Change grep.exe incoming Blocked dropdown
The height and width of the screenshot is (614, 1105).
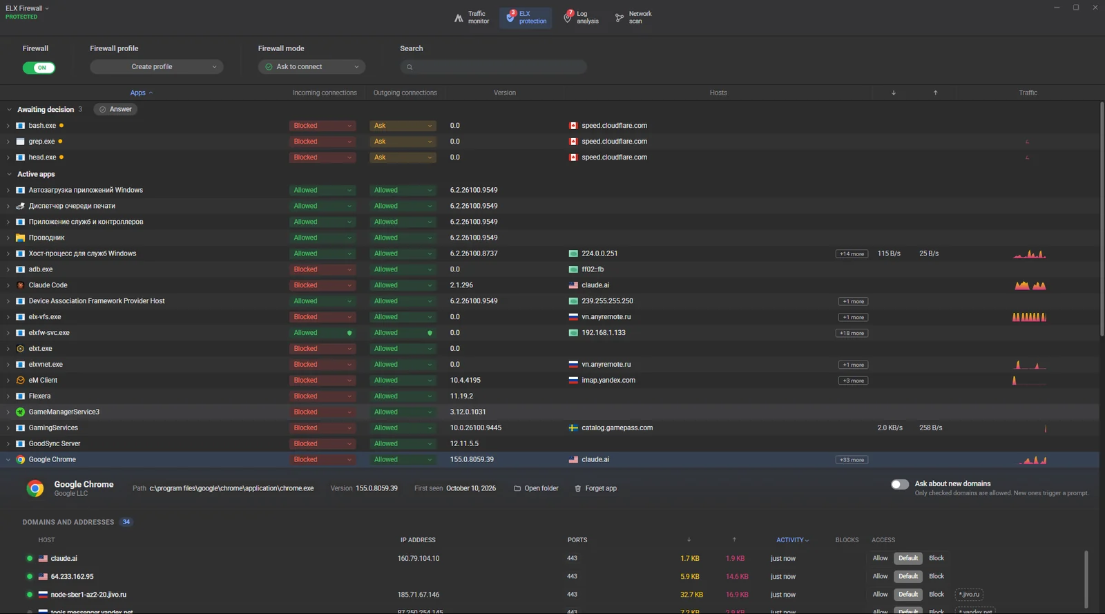323,142
